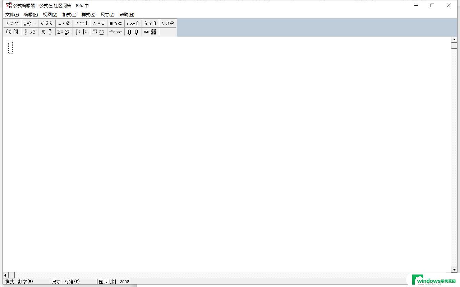Open the fraction and radical templates palette
The image size is (460, 287).
tap(29, 32)
